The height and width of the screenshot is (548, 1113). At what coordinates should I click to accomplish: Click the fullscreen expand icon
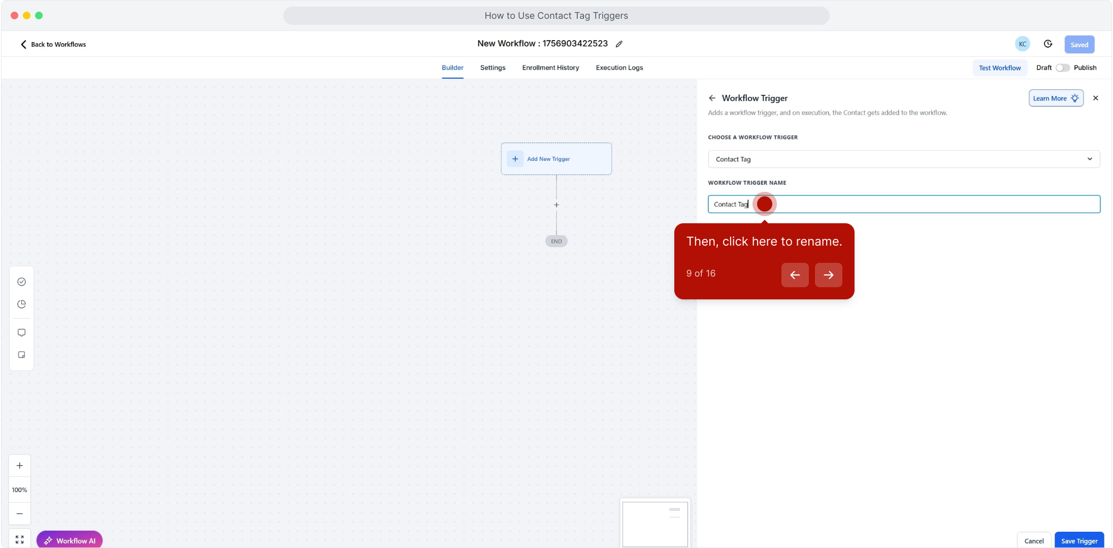coord(20,539)
